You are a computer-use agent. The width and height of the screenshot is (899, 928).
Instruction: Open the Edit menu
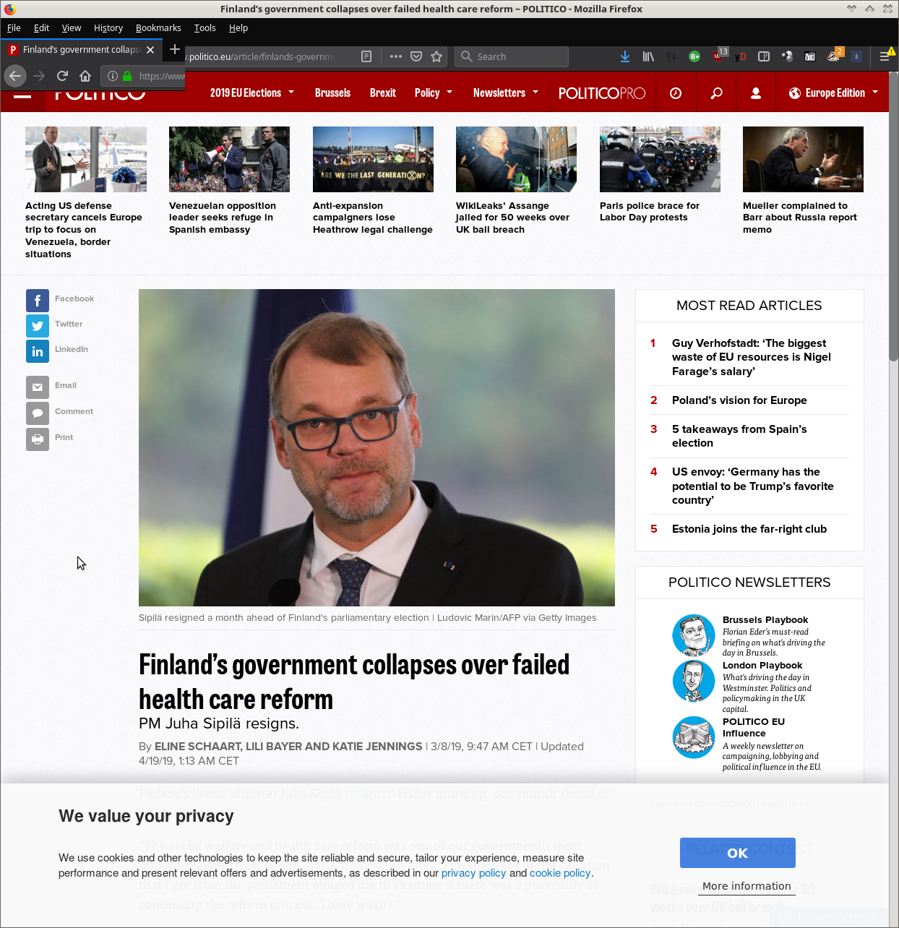[41, 27]
